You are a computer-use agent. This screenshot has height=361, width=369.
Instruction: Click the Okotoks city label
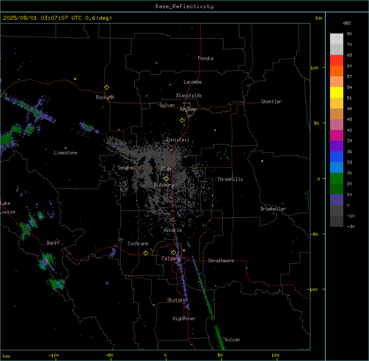pos(176,300)
